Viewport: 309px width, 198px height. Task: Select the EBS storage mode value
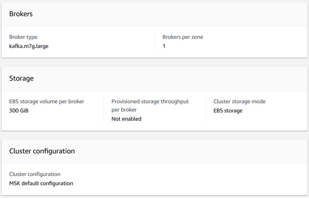click(x=228, y=111)
